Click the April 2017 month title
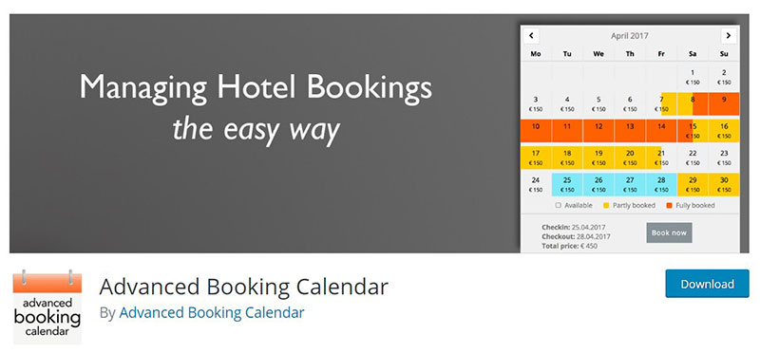 click(x=630, y=36)
